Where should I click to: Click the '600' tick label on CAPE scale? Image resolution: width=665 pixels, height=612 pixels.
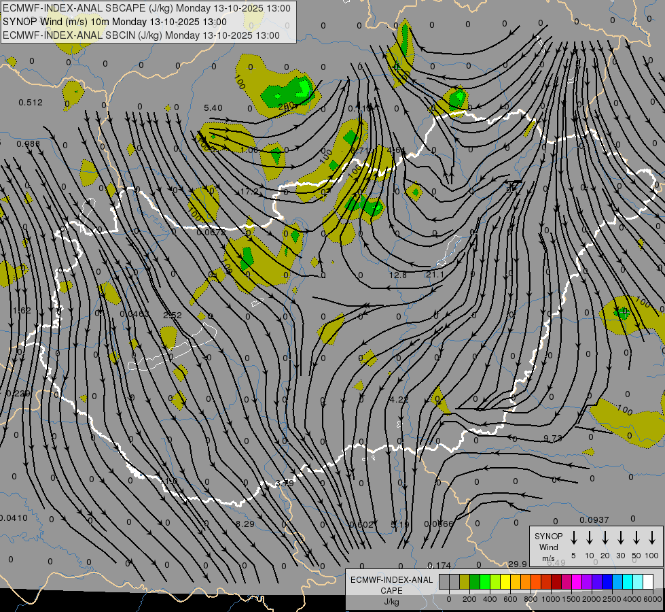510,599
